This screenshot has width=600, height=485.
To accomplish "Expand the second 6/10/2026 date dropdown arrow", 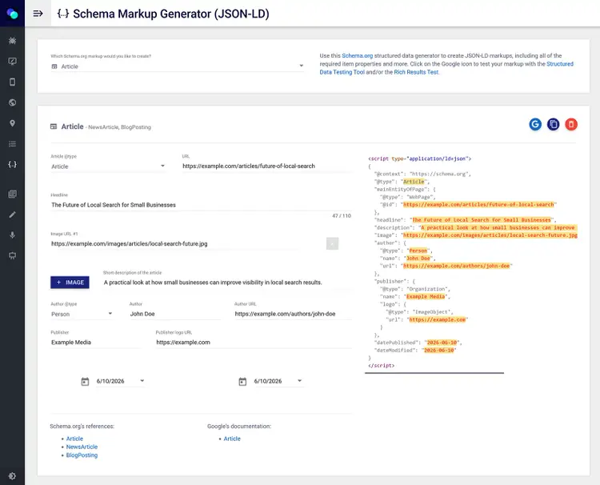I will 300,381.
